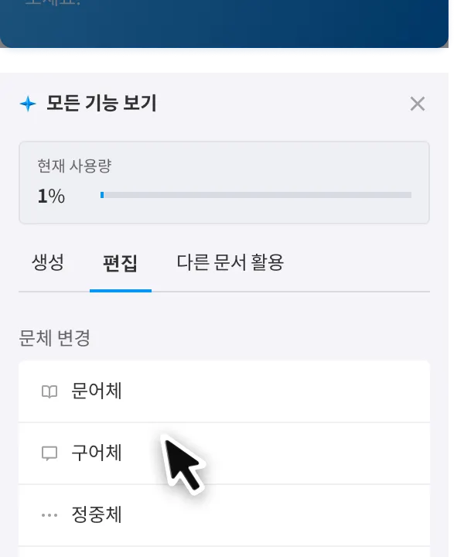Click the blue sparkle AI icon
464x557 pixels.
(28, 104)
